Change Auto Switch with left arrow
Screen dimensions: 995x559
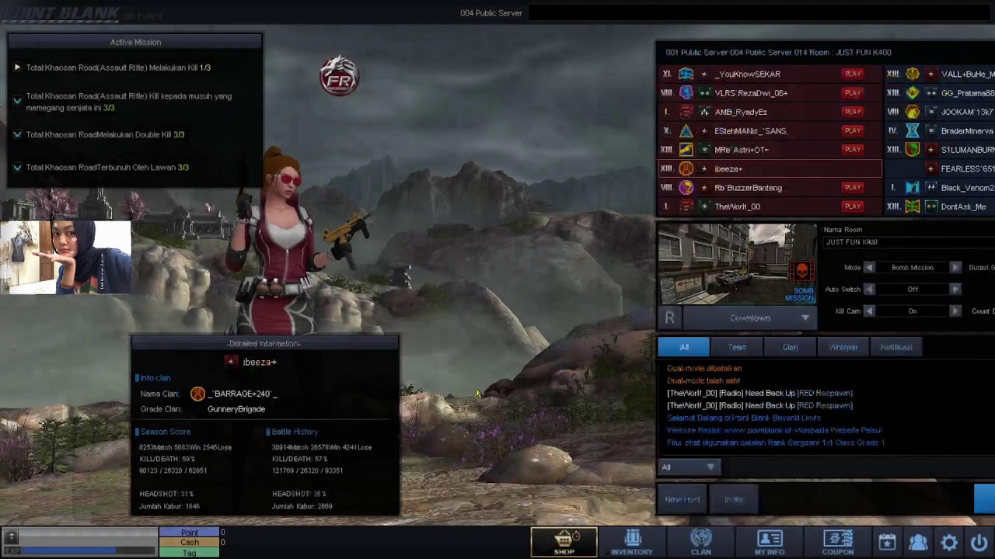click(x=869, y=289)
